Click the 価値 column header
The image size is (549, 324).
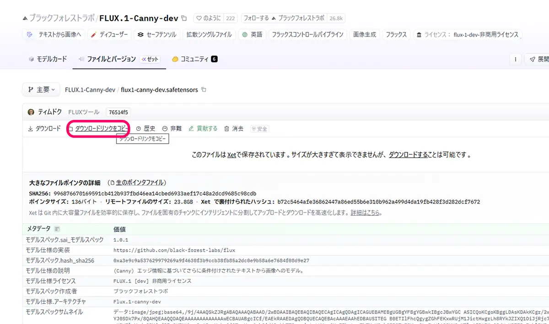point(119,229)
